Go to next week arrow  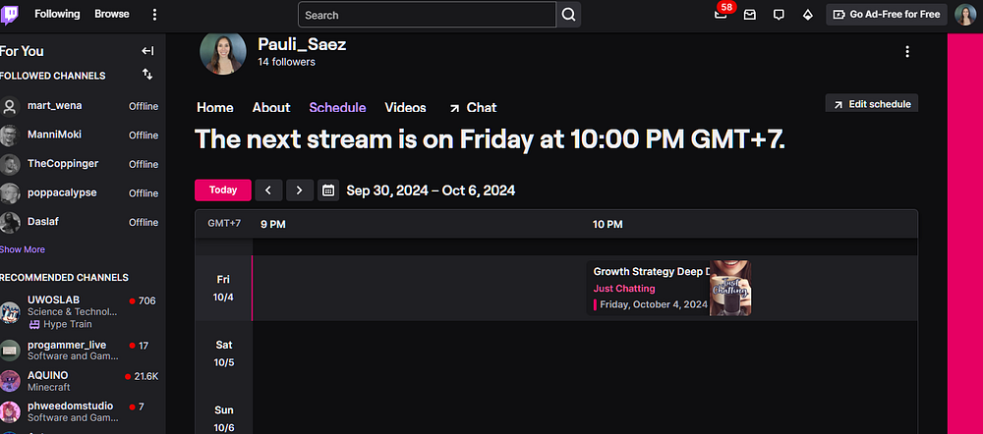pyautogui.click(x=300, y=190)
